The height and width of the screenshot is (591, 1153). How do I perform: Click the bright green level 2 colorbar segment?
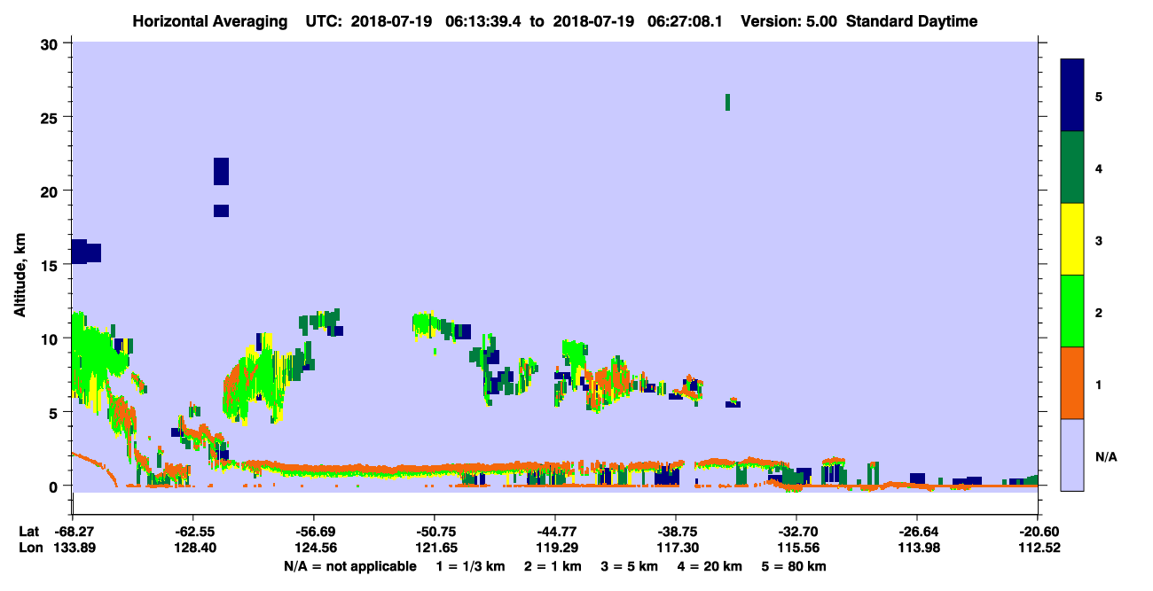1072,310
